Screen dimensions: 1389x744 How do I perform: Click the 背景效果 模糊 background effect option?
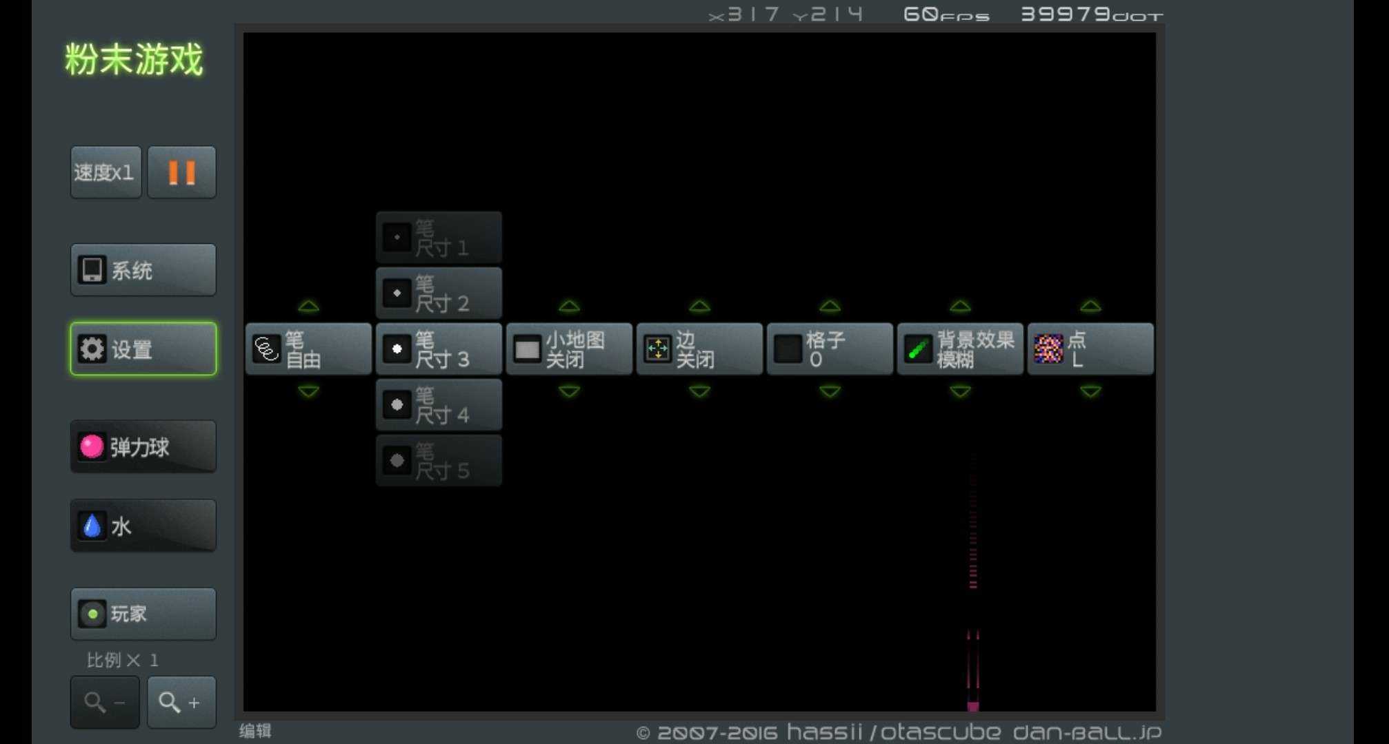tap(960, 349)
